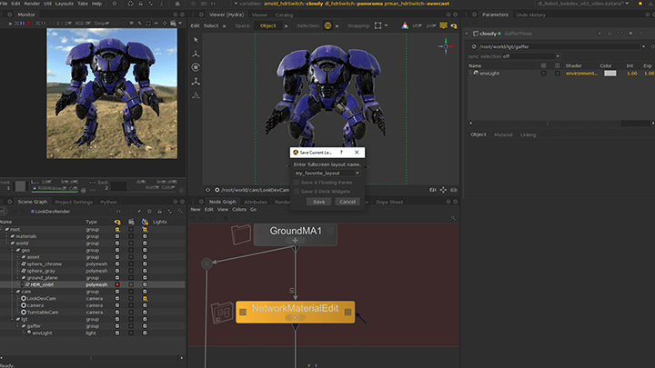Click Save in the layout dialog
Viewport: 655px width, 368px height.
click(319, 202)
